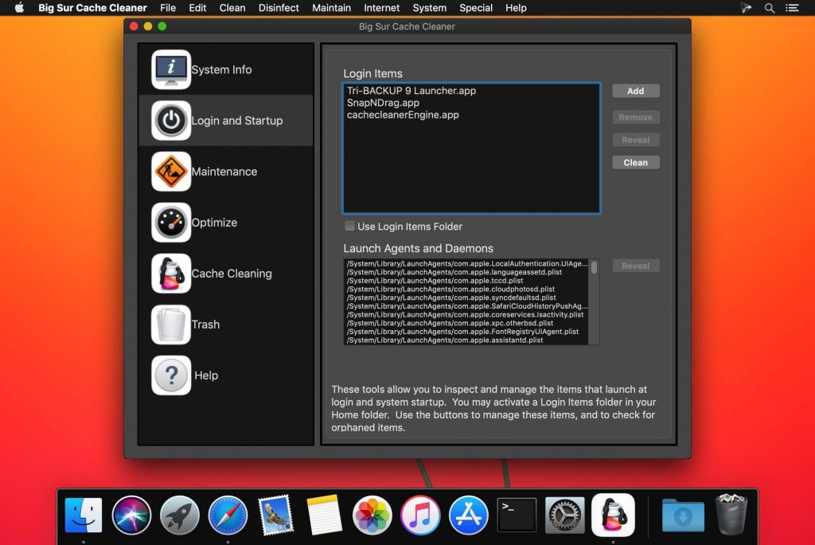The width and height of the screenshot is (815, 545).
Task: Select the Login and Startup power icon
Action: point(171,121)
